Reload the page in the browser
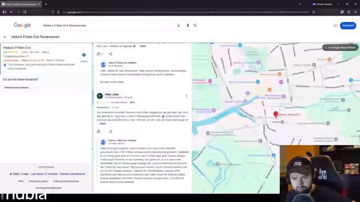 (25, 12)
